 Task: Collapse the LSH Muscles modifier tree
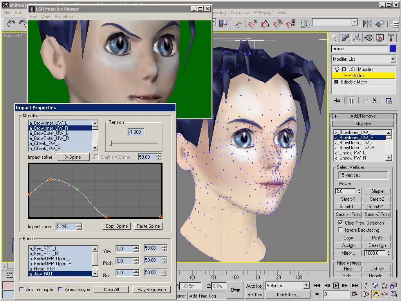tap(344, 69)
